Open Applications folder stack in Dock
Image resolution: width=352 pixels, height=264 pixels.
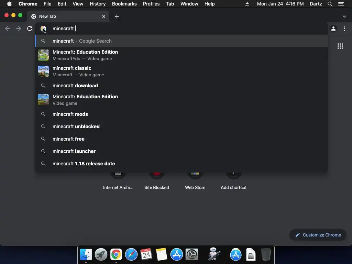236,254
